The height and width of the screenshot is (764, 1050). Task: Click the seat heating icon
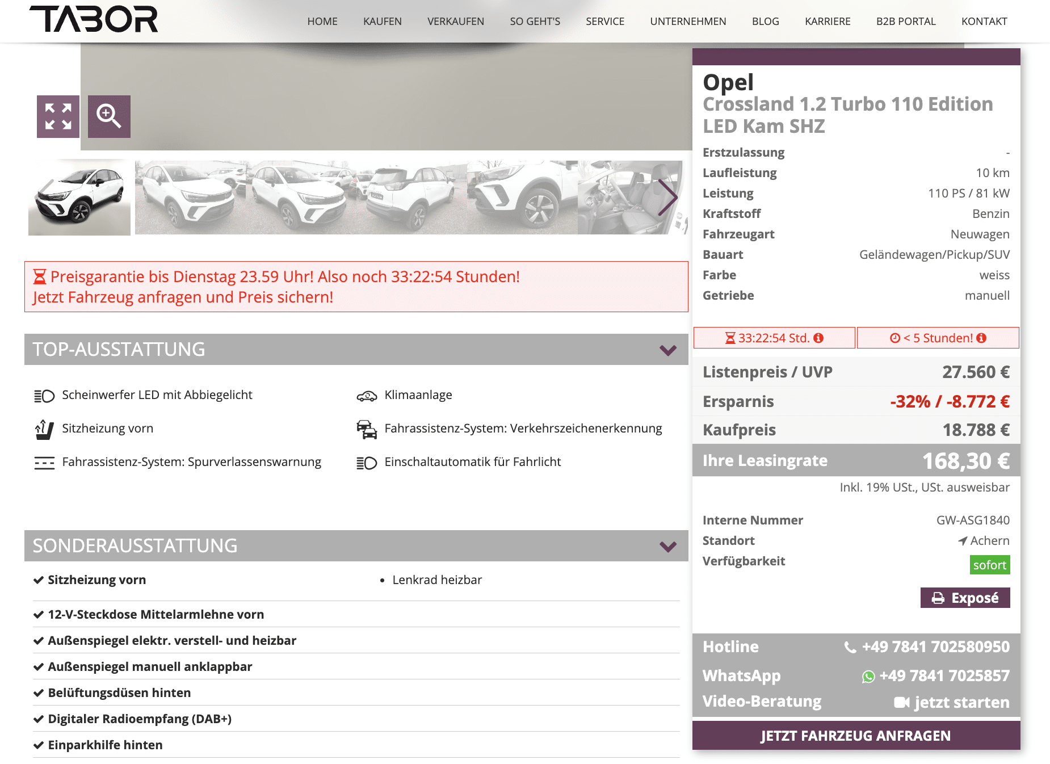[x=44, y=430]
